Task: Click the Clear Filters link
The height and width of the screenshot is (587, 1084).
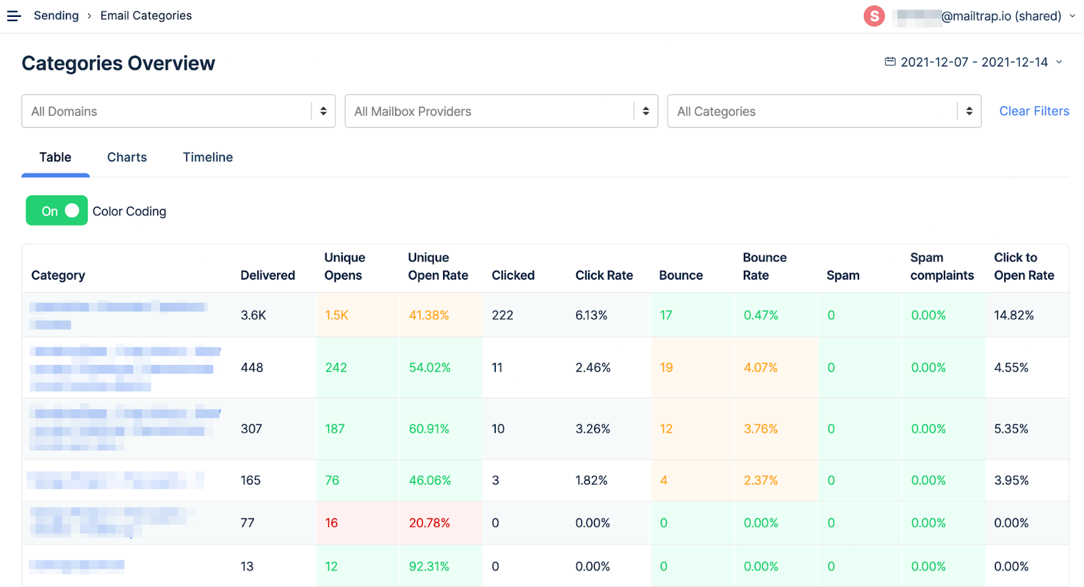Action: pyautogui.click(x=1034, y=111)
